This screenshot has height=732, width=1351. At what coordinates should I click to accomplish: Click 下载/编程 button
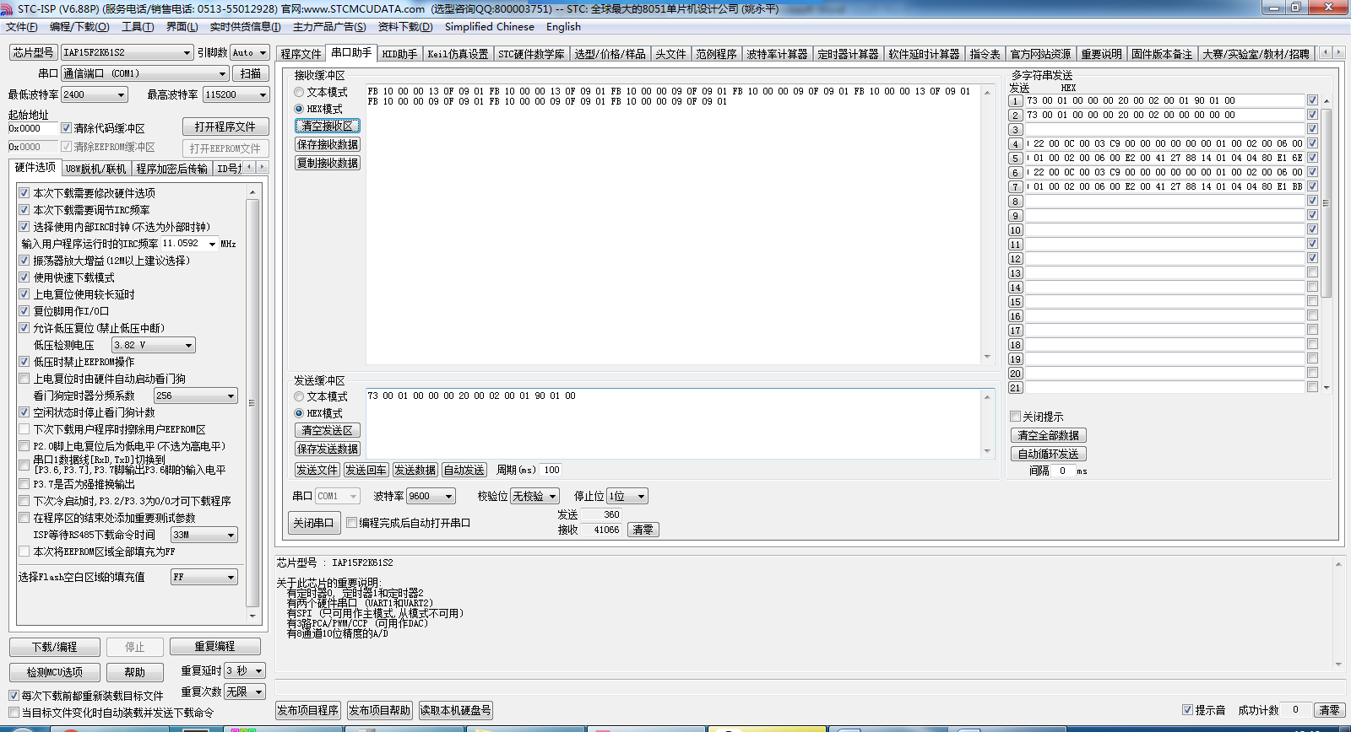pyautogui.click(x=54, y=647)
